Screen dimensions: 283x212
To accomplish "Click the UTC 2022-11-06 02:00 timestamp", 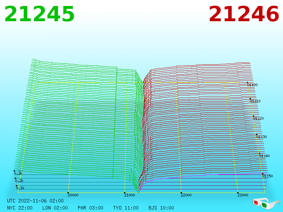I will 35,201.
